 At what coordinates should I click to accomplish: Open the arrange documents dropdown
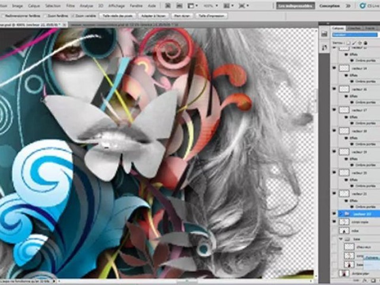[x=228, y=6]
